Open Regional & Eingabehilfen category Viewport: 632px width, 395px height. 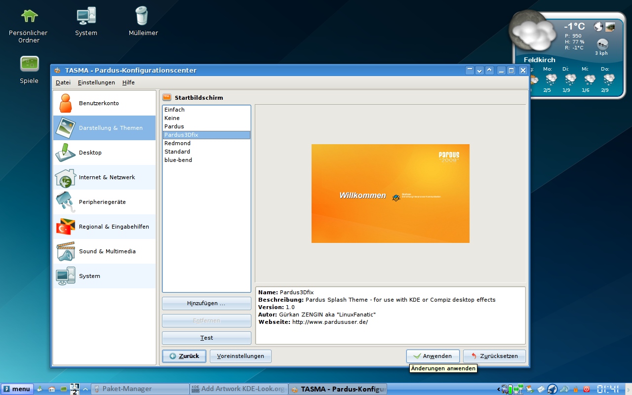click(104, 227)
